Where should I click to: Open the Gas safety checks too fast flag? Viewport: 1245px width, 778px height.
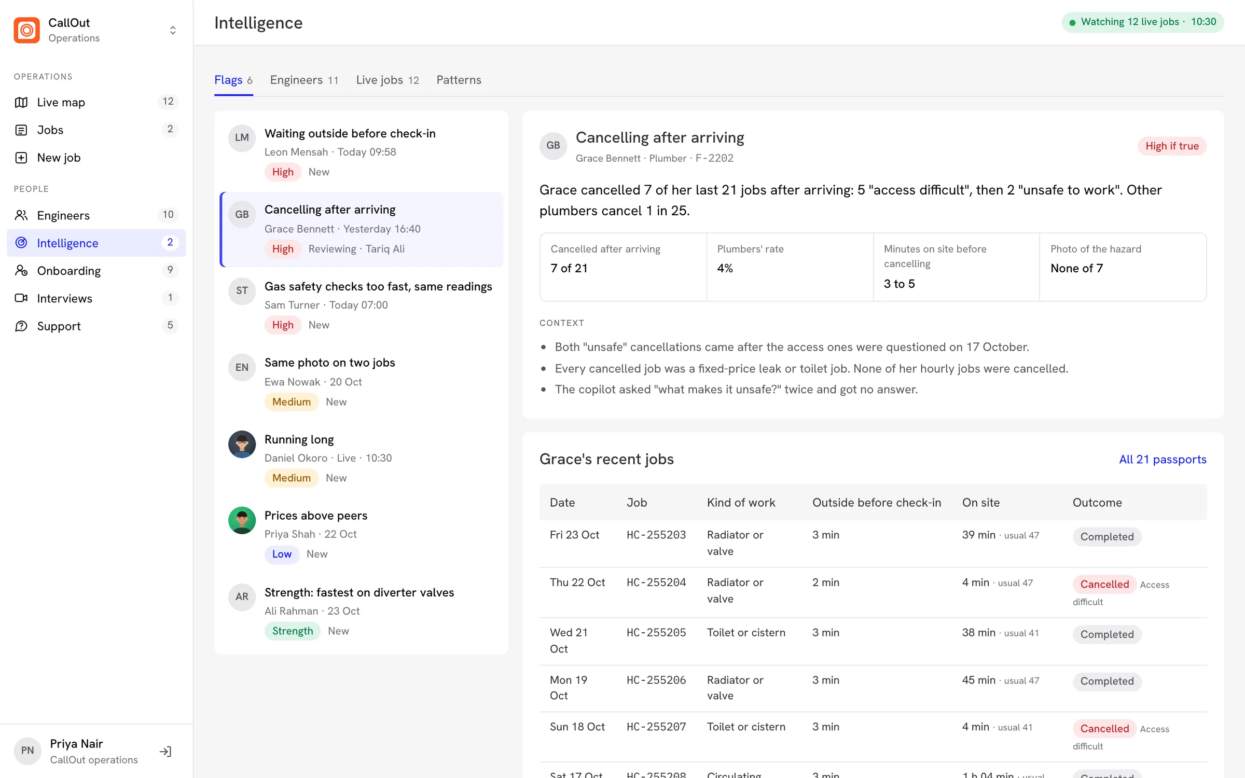[x=362, y=306]
